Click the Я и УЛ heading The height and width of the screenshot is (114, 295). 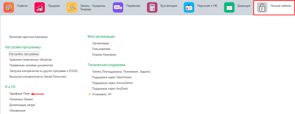(x=10, y=87)
